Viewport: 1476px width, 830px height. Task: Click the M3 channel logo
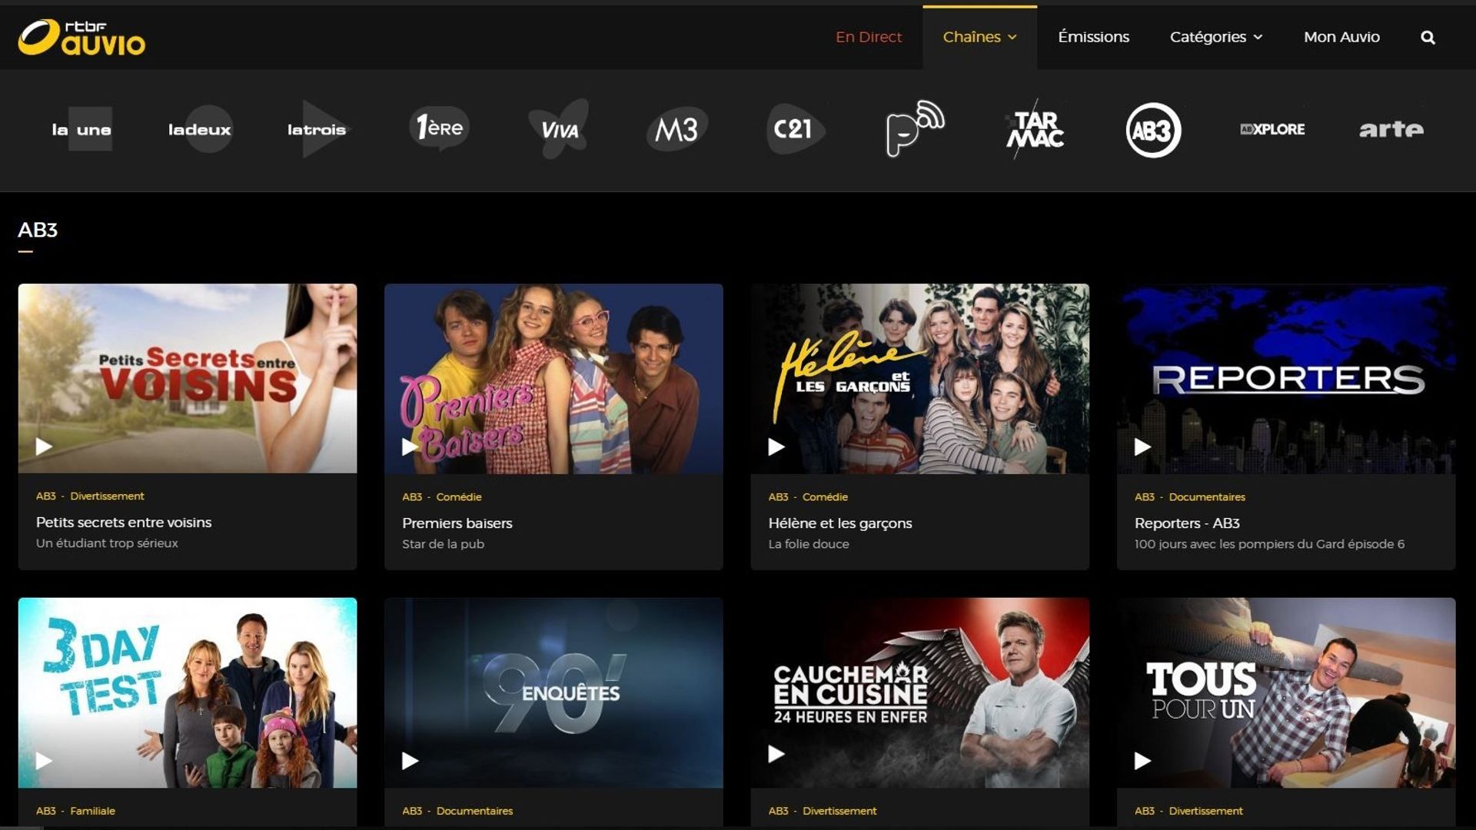676,129
